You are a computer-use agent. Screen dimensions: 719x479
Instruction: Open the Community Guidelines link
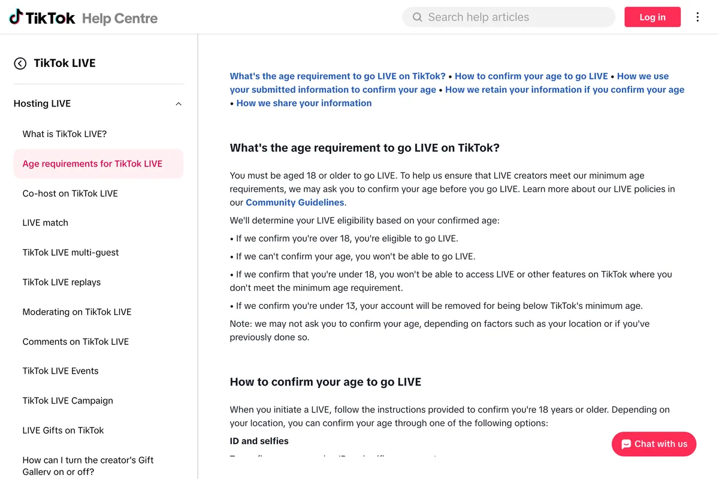point(295,202)
